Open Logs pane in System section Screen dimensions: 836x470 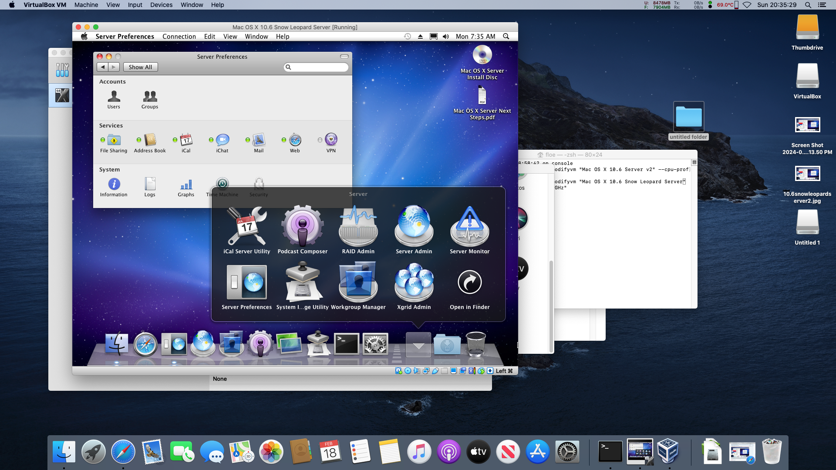pyautogui.click(x=150, y=187)
